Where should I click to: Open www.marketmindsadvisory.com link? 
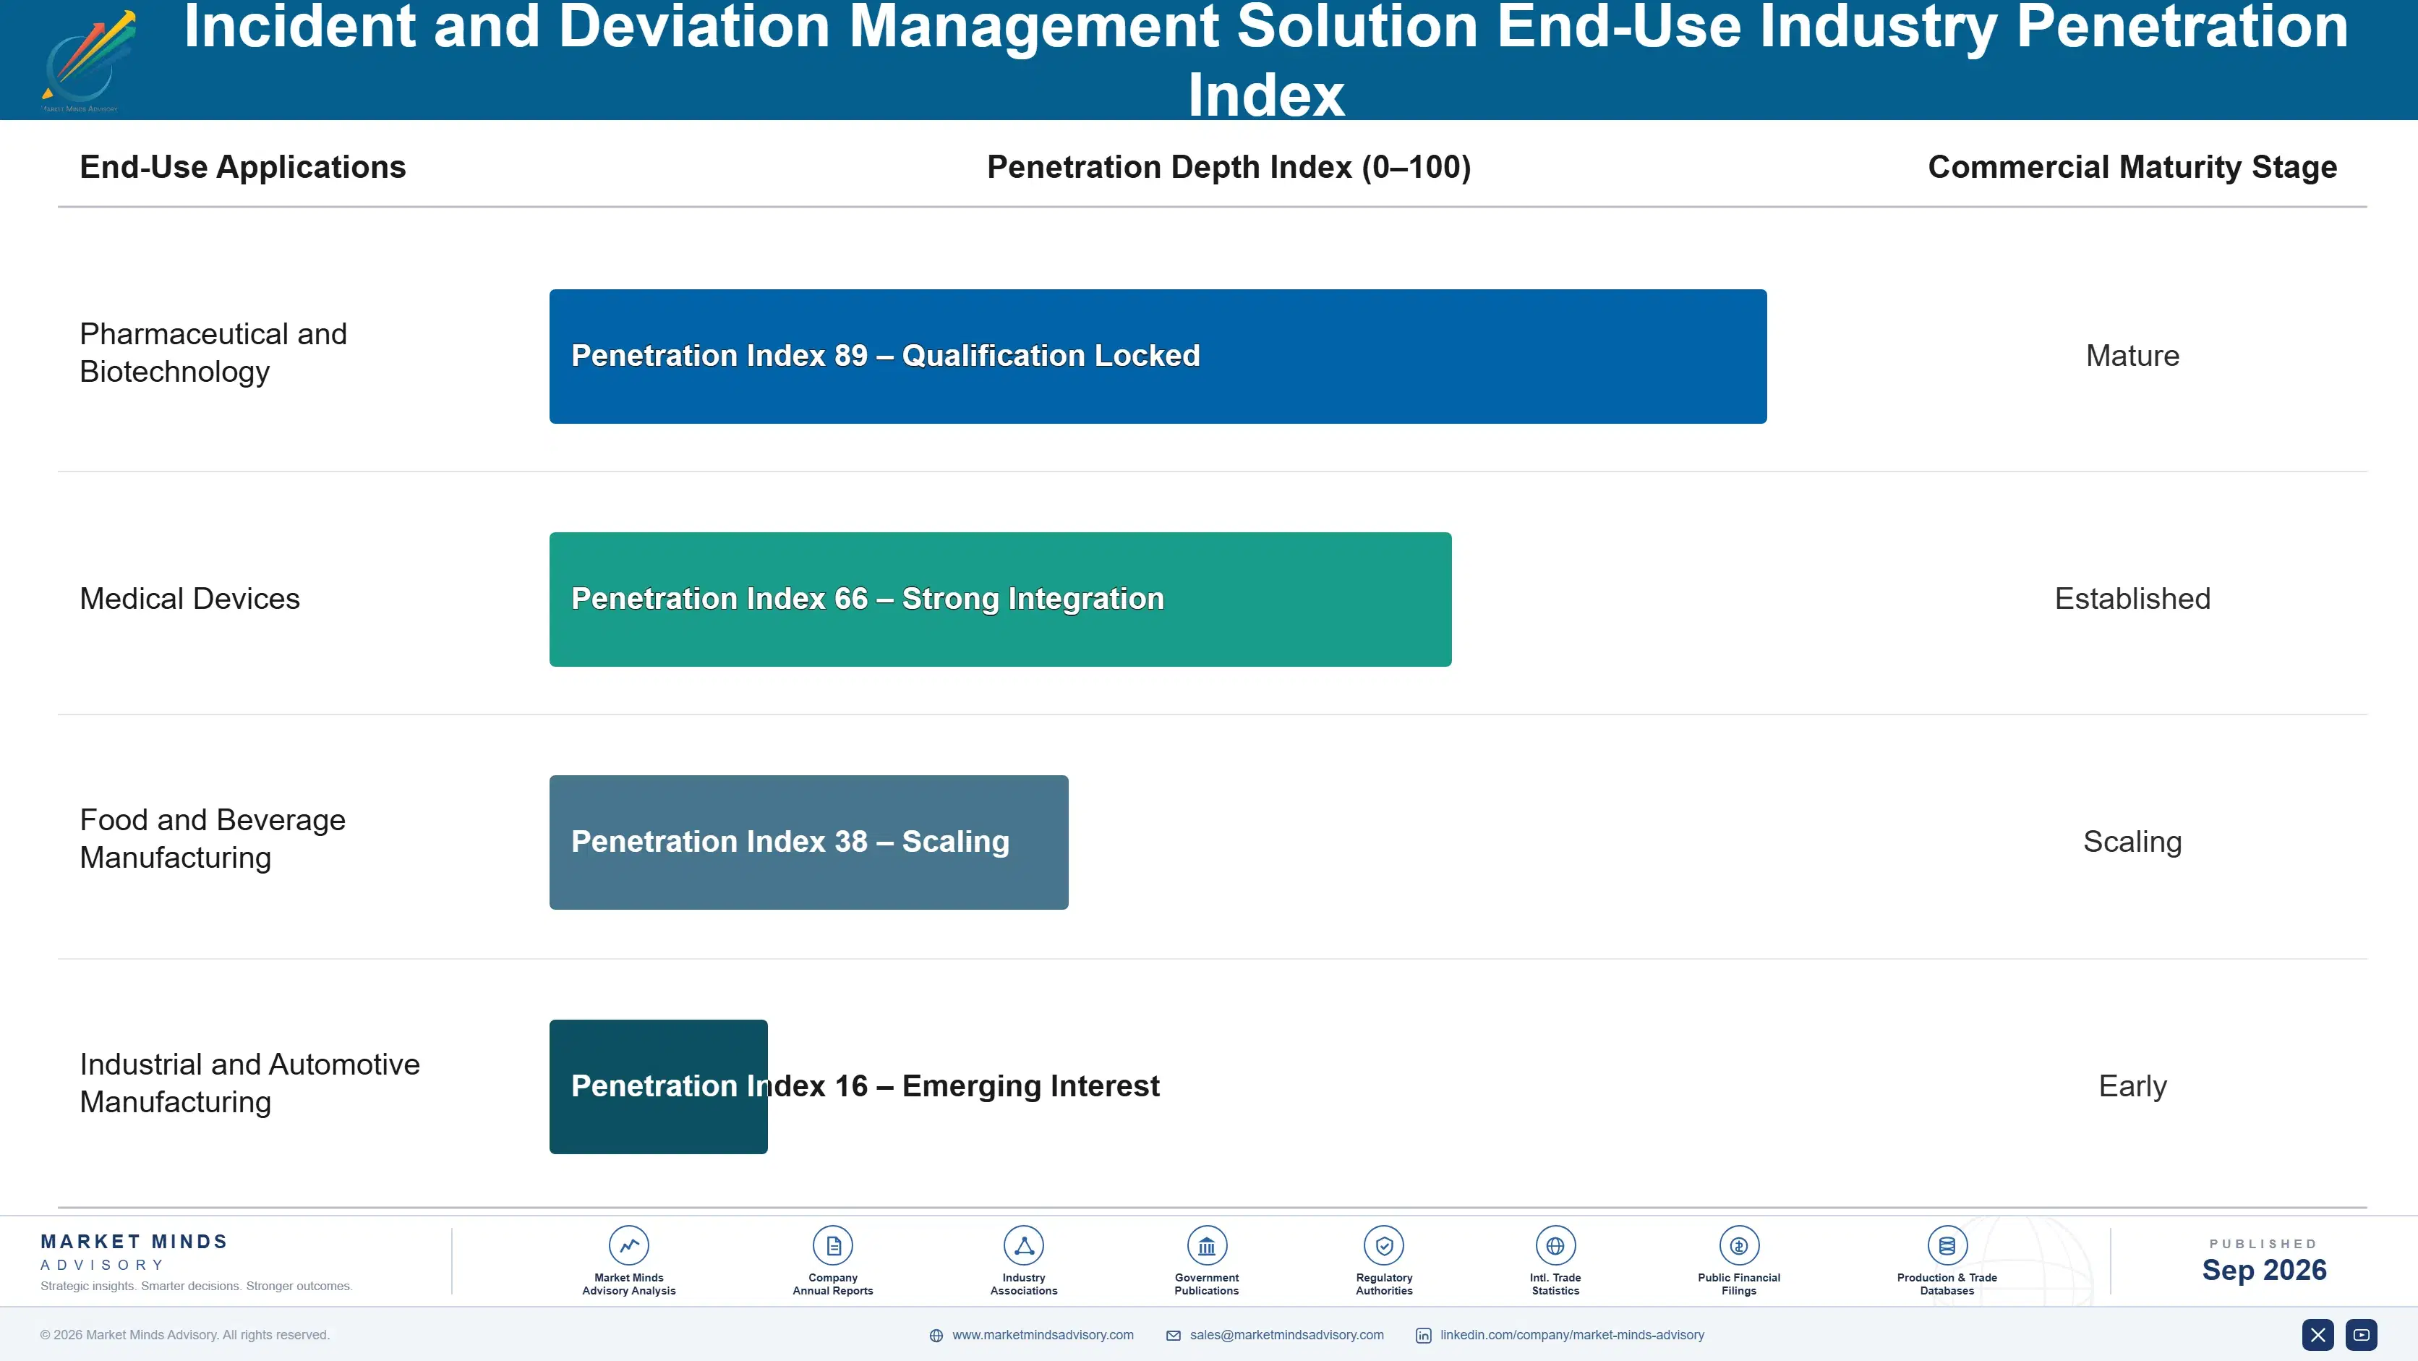tap(1043, 1335)
